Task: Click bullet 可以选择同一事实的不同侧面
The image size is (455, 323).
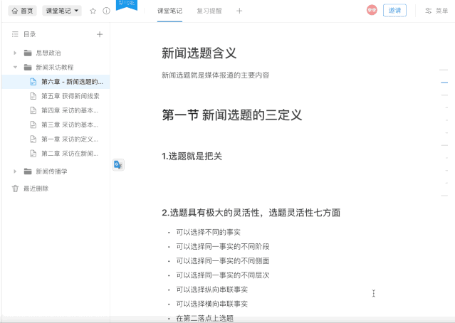Action: (223, 261)
